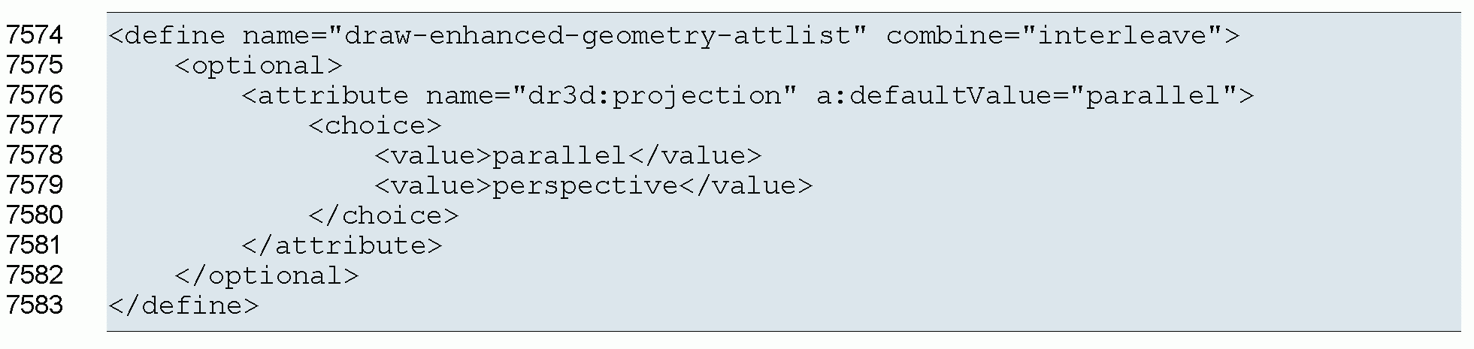Click the combine="interleave" attribute text
This screenshot has height=349, width=1474.
pyautogui.click(x=1054, y=35)
